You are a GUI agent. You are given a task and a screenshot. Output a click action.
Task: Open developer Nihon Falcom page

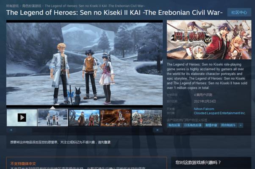204,109
